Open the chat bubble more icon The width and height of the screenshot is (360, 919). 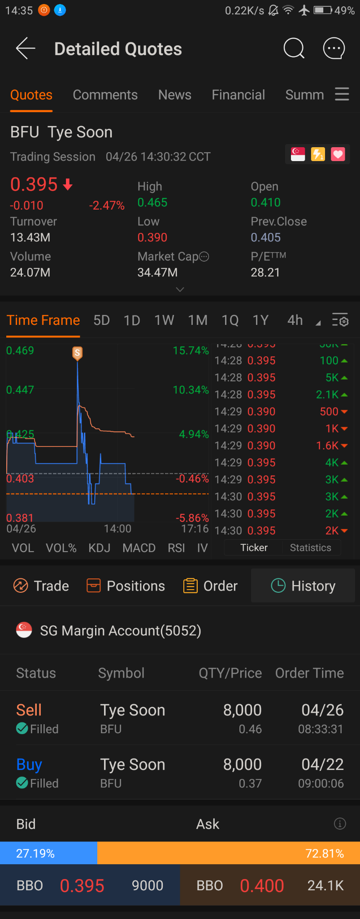point(334,48)
